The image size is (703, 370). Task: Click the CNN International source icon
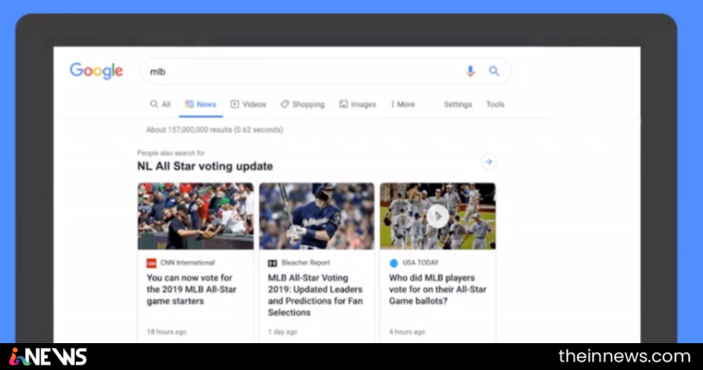(152, 263)
